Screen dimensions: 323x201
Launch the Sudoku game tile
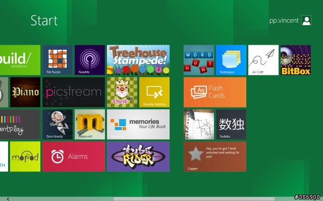point(231,124)
